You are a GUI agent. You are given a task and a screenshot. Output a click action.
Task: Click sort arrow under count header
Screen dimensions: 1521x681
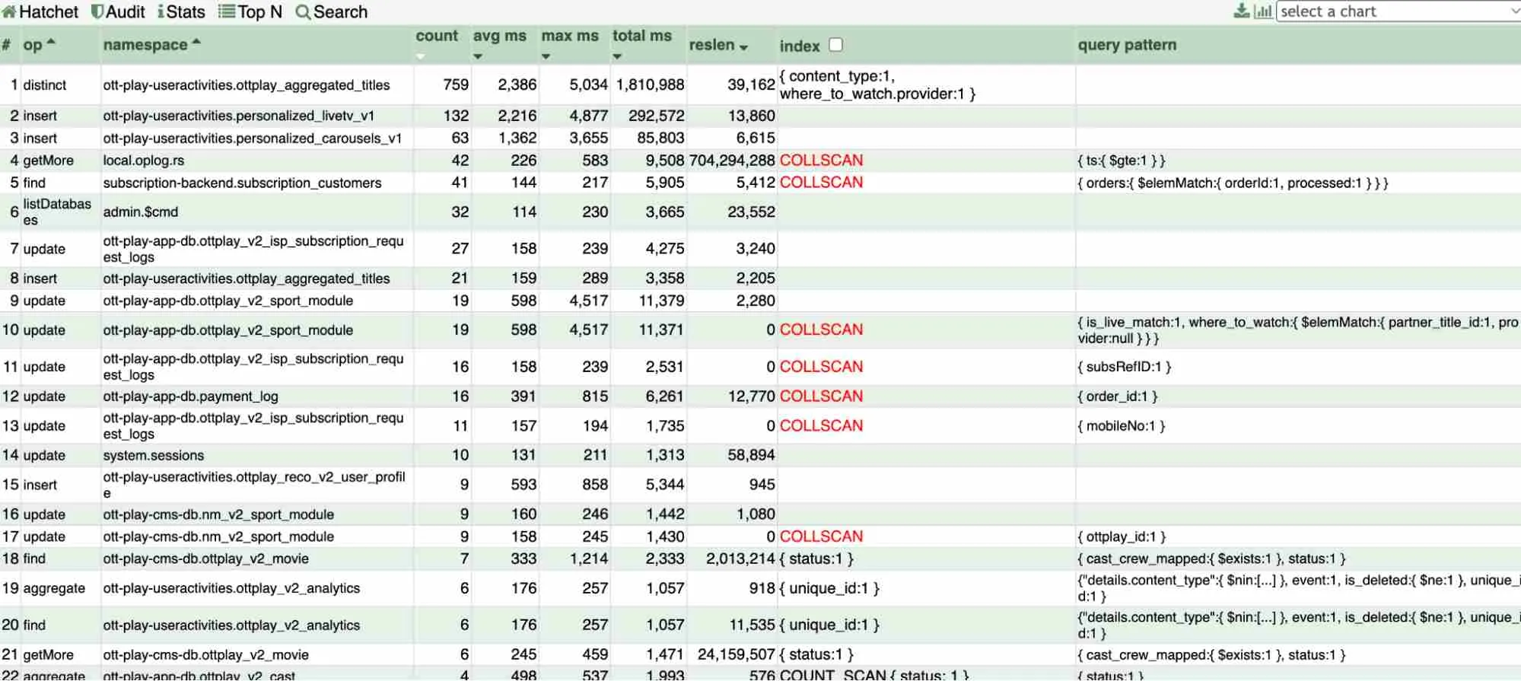tap(421, 56)
